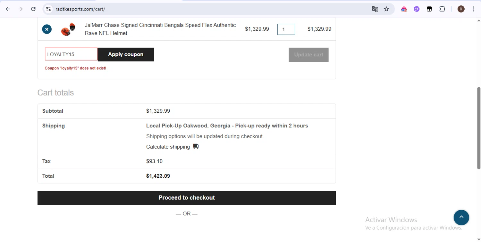Proceed to checkout

coord(187,198)
